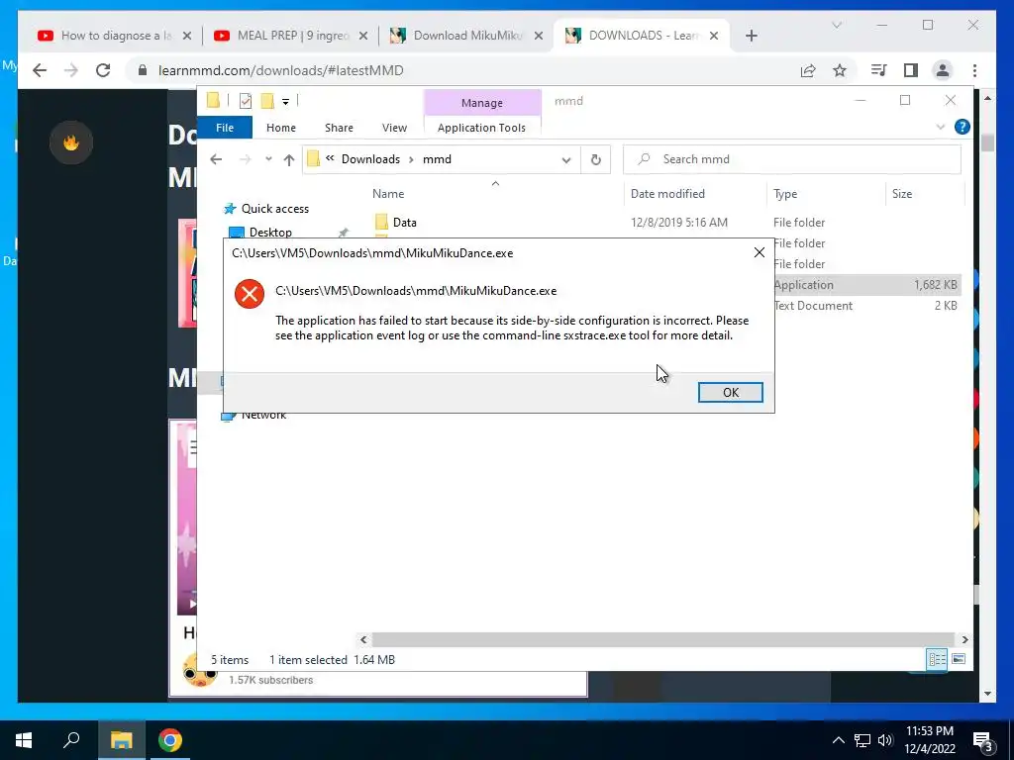Open Chrome share page icon
Image resolution: width=1014 pixels, height=760 pixels.
pos(808,70)
